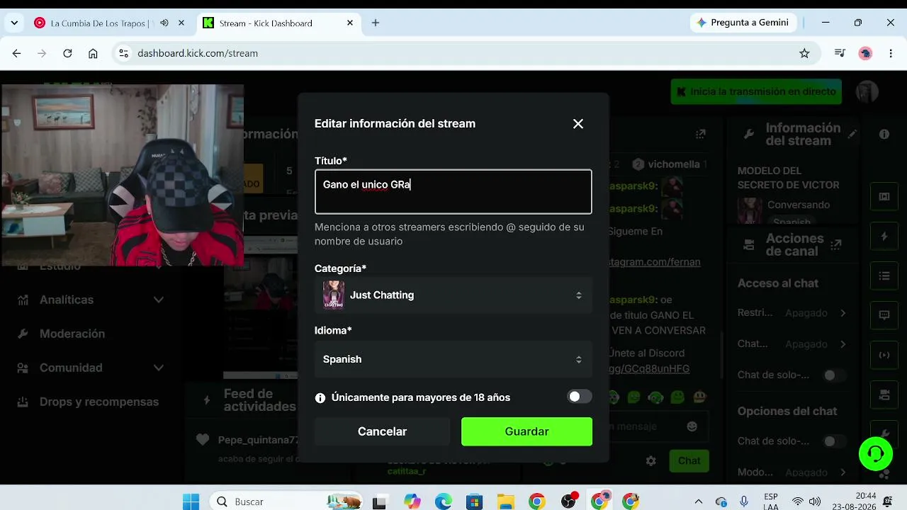Send message with the Chat button
Viewport: 907px width, 510px height.
pos(689,460)
